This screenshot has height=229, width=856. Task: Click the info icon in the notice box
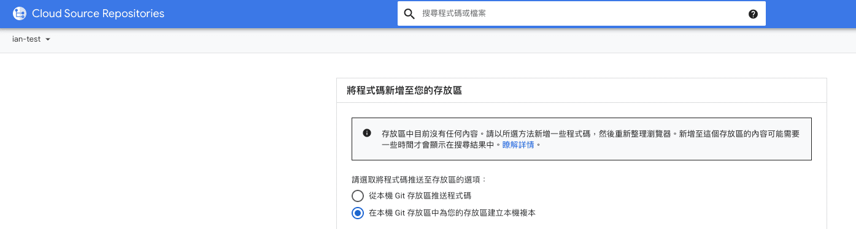click(367, 133)
